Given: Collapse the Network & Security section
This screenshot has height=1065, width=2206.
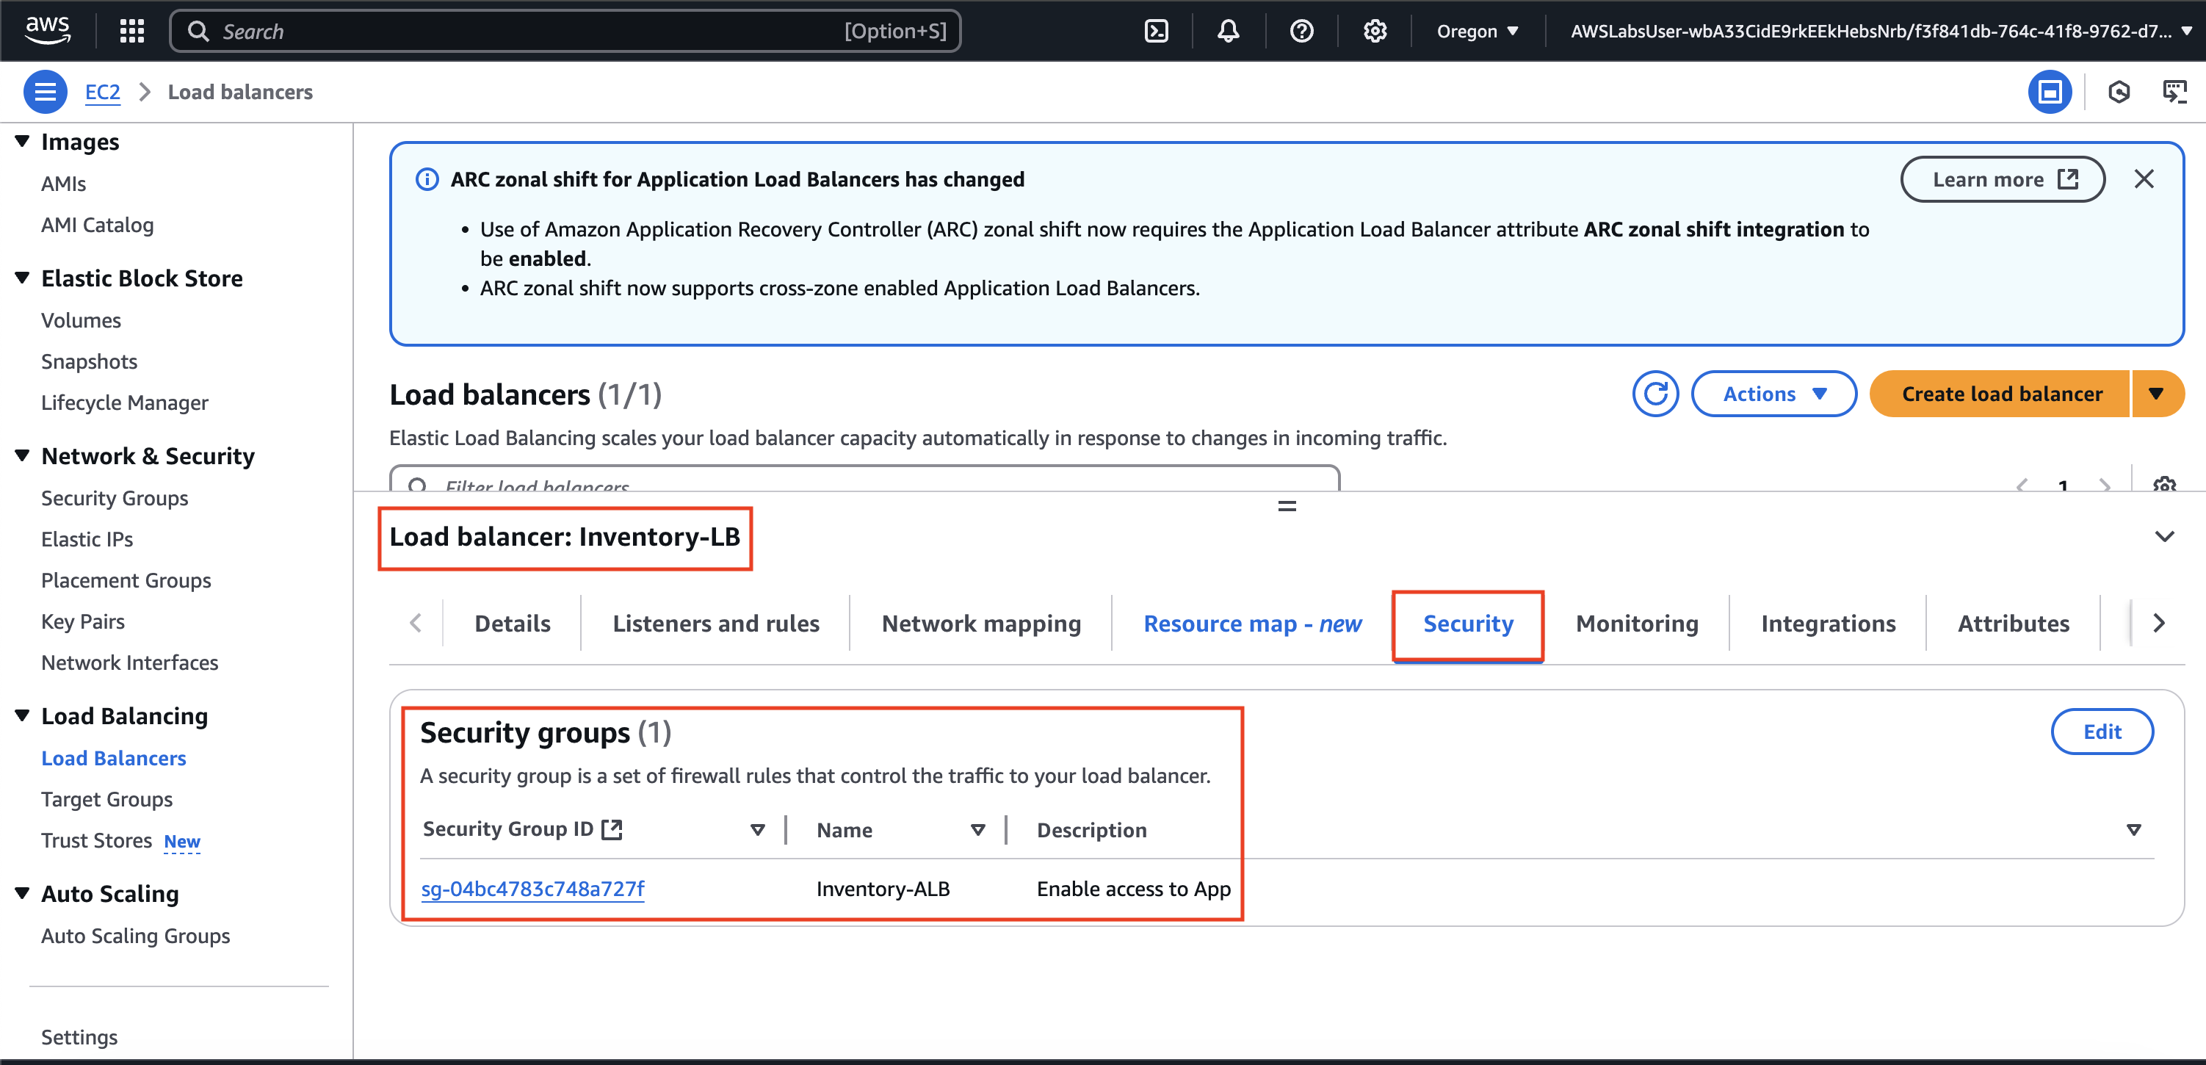Looking at the screenshot, I should point(22,456).
